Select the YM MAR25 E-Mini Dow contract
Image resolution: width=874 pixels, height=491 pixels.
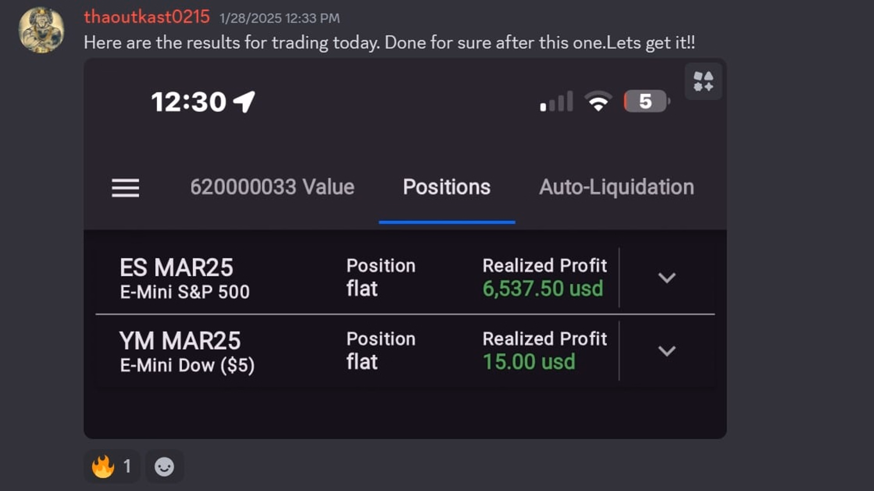(x=187, y=351)
